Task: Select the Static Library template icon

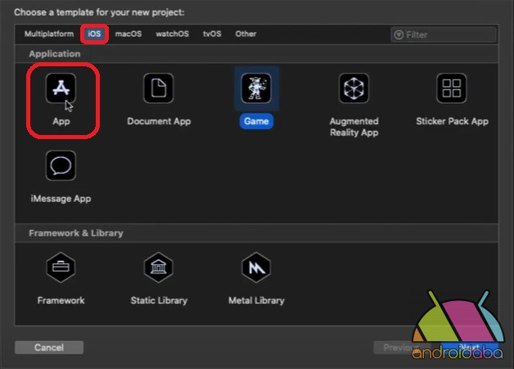Action: [159, 268]
